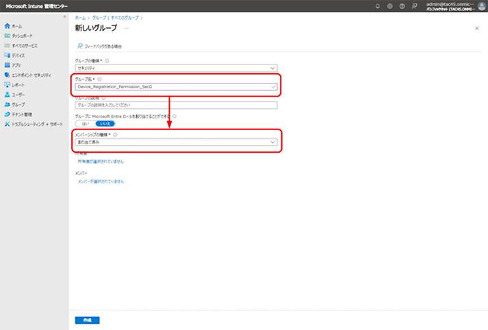Open ホーム in the sidebar menu

pos(17,26)
